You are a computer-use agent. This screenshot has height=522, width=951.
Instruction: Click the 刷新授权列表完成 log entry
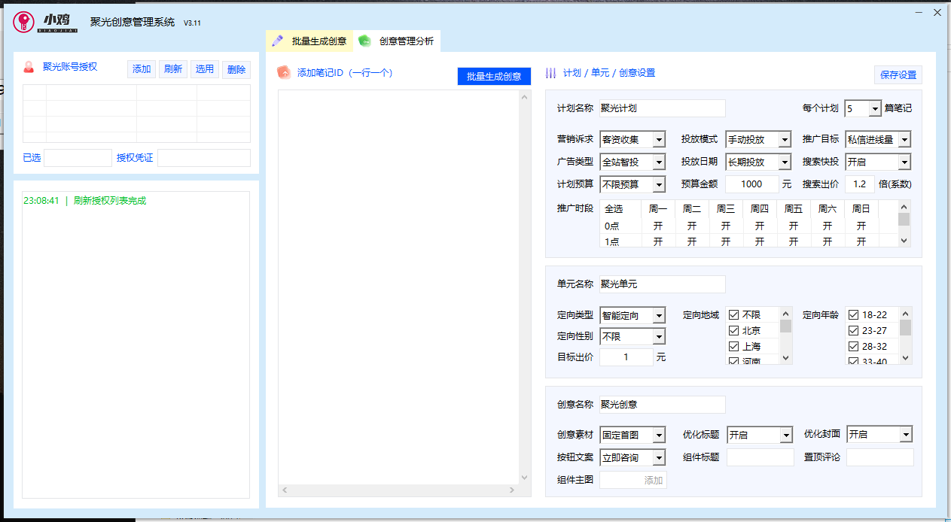pos(110,201)
